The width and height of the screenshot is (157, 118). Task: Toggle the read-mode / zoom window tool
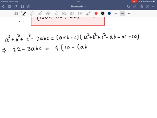tap(16, 13)
